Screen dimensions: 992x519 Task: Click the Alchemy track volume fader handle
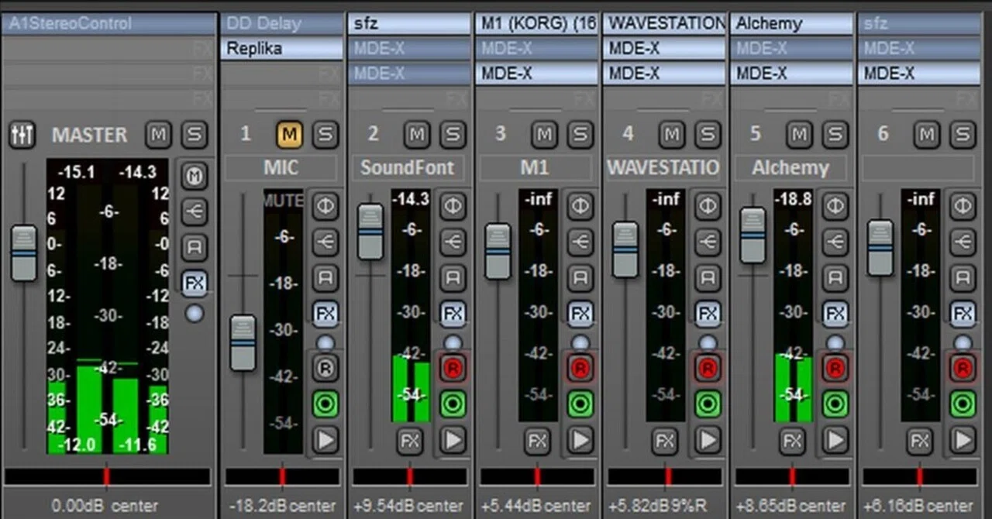(753, 235)
